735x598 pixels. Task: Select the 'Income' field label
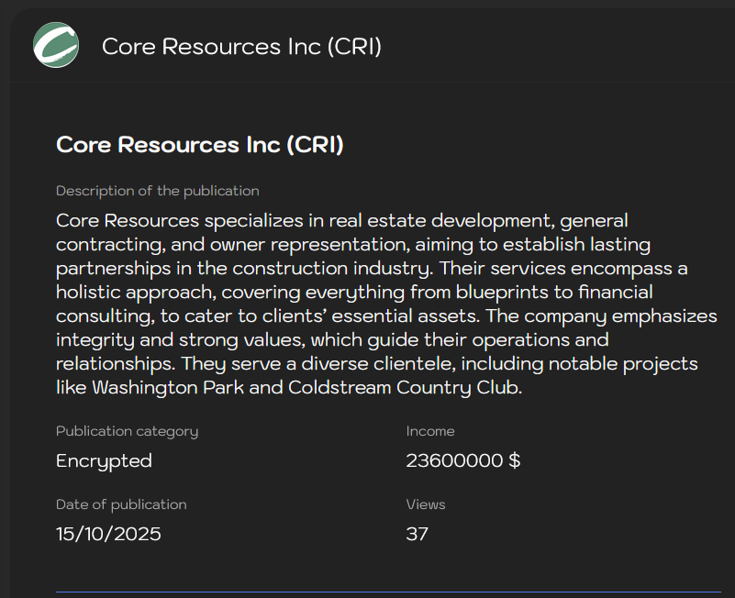(430, 431)
